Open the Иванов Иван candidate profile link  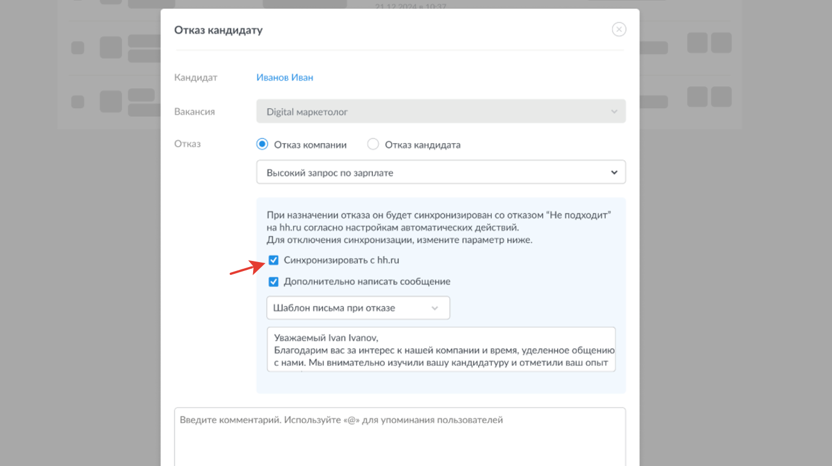click(x=284, y=78)
